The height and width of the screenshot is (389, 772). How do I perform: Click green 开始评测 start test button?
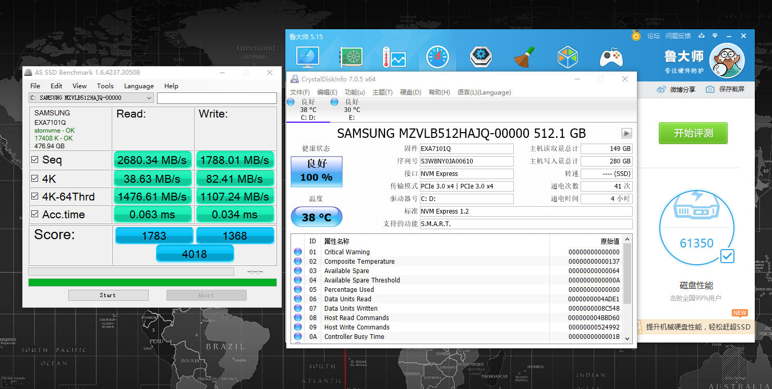[693, 133]
